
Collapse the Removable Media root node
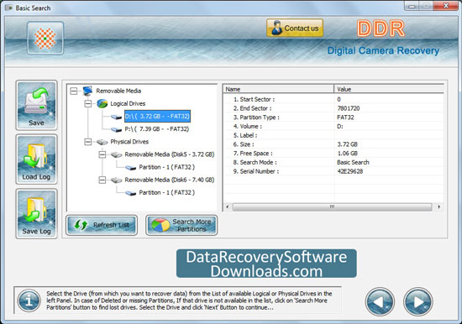[x=74, y=91]
